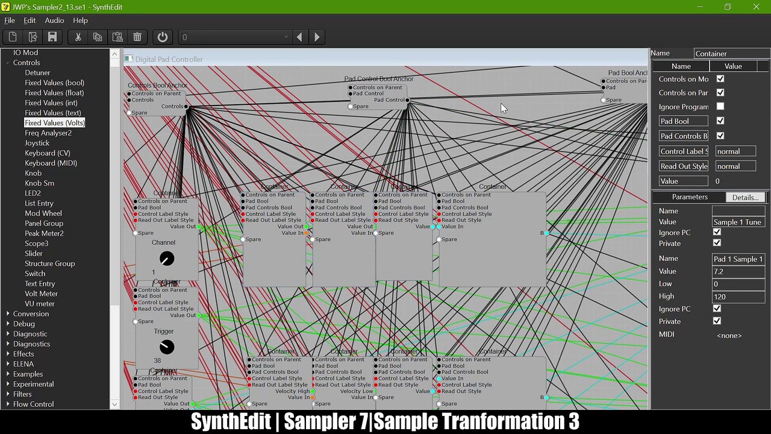Viewport: 771px width, 434px height.
Task: Expand the Diagnostic category
Action: 8,334
